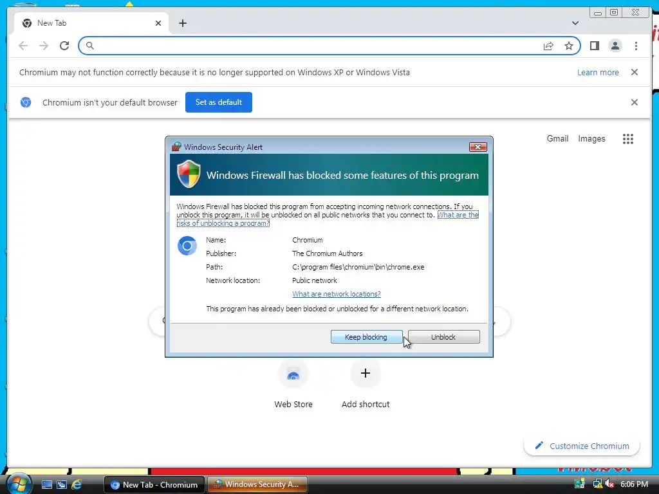Open the profile avatar menu
The width and height of the screenshot is (659, 494).
point(615,46)
